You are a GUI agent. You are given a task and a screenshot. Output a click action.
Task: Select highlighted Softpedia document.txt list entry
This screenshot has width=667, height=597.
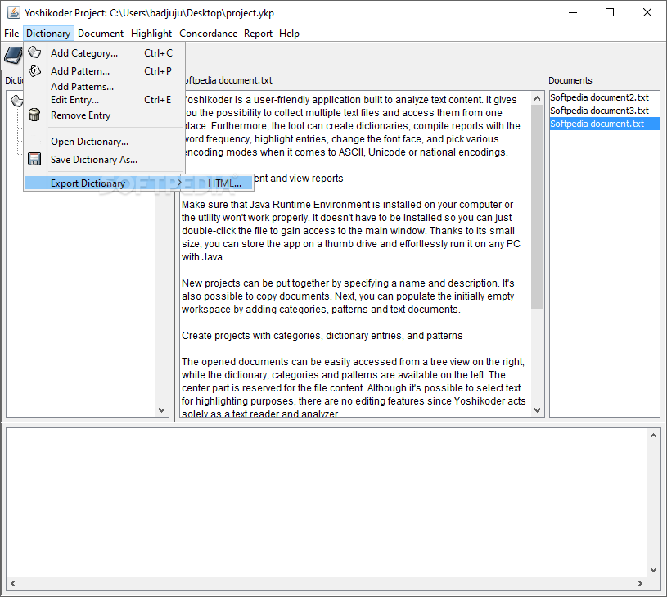pos(604,124)
